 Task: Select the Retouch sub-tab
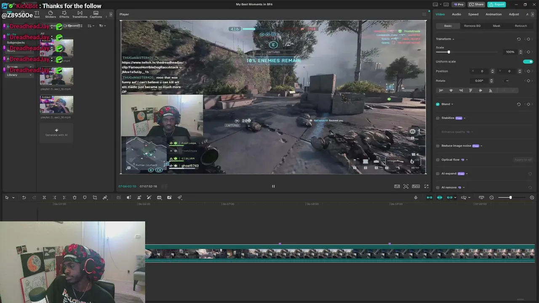(x=521, y=26)
